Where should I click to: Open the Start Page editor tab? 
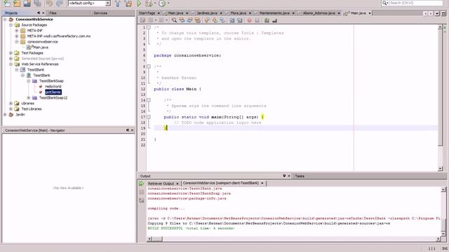point(147,13)
